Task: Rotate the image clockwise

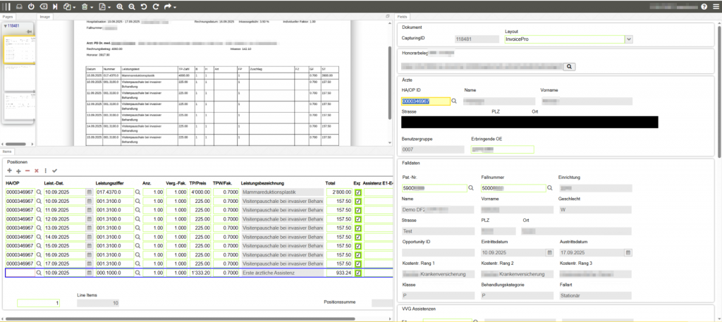Action: point(155,6)
